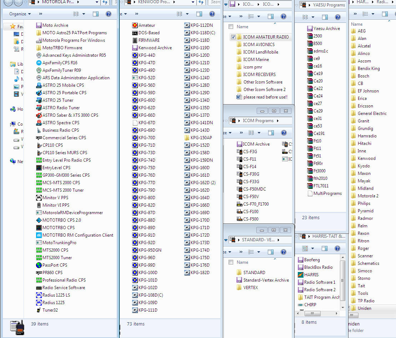Tick select-all checkbox in the Standard-Vertex window
Viewport: 396px width, 338px height.
point(231,262)
